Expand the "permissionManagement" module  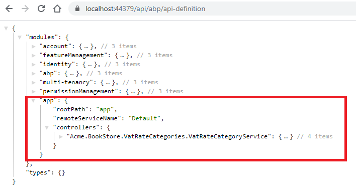coord(33,91)
